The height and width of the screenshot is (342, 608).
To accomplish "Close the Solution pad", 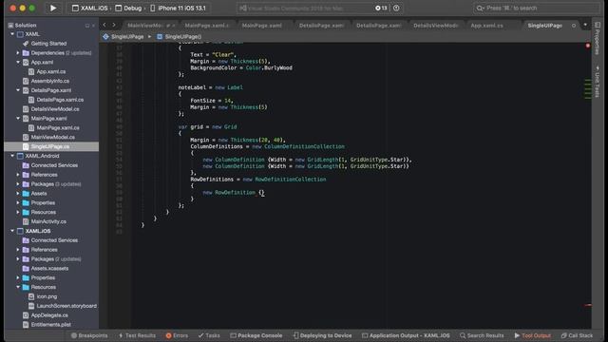I will (x=93, y=26).
